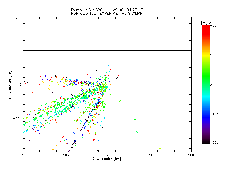Click the 'N-S location [km]' axis label
This screenshot has height=169, width=225.
pyautogui.click(x=10, y=85)
